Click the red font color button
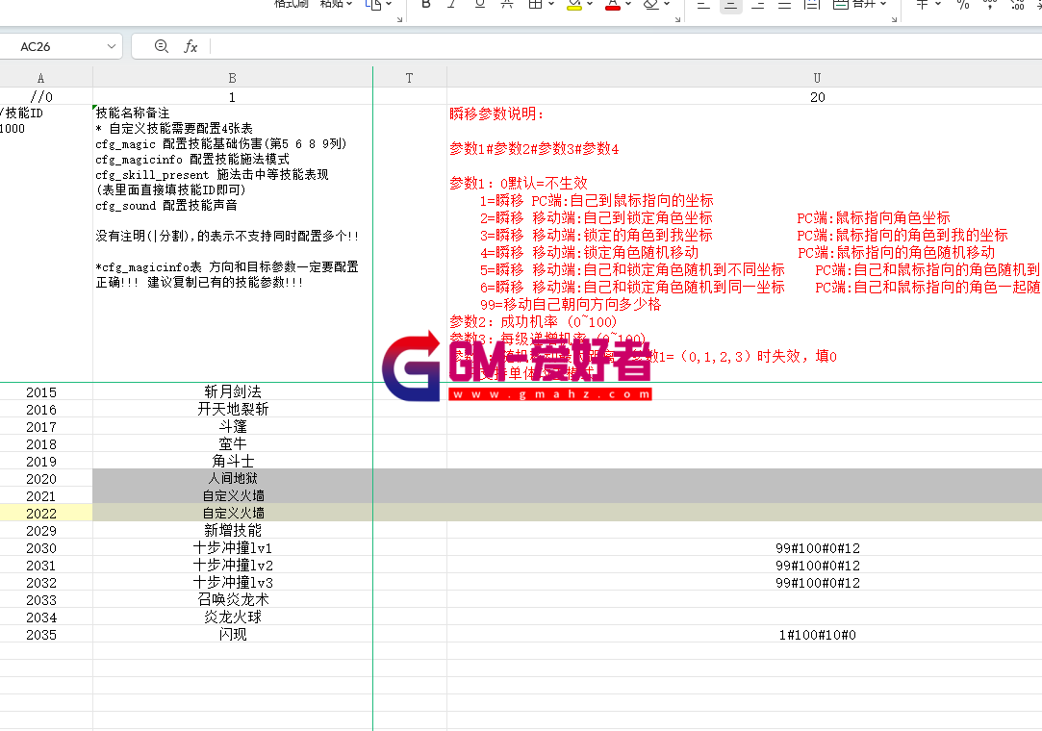Viewport: 1042px width, 731px height. coord(612,5)
